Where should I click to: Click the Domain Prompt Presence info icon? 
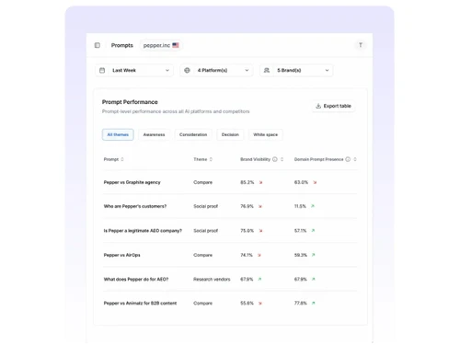coord(348,159)
